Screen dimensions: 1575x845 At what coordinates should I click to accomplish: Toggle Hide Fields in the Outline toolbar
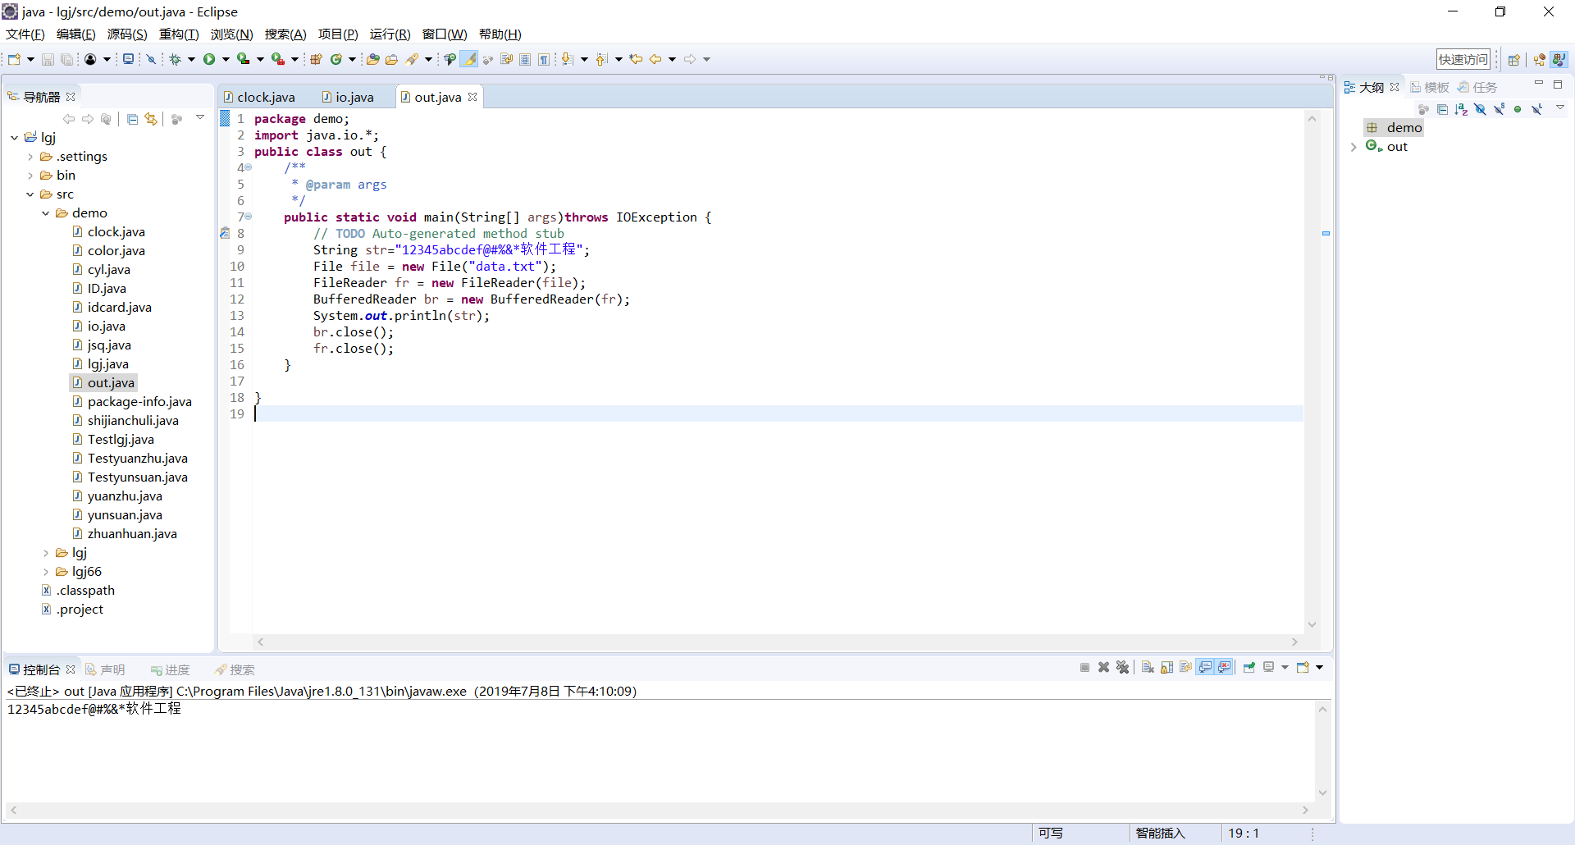pyautogui.click(x=1480, y=109)
